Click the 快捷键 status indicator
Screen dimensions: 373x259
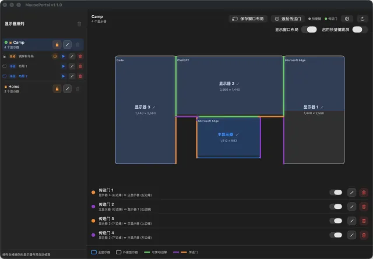315,19
